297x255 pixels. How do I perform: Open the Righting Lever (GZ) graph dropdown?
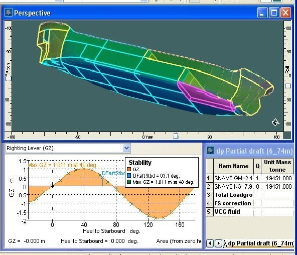click(x=126, y=148)
